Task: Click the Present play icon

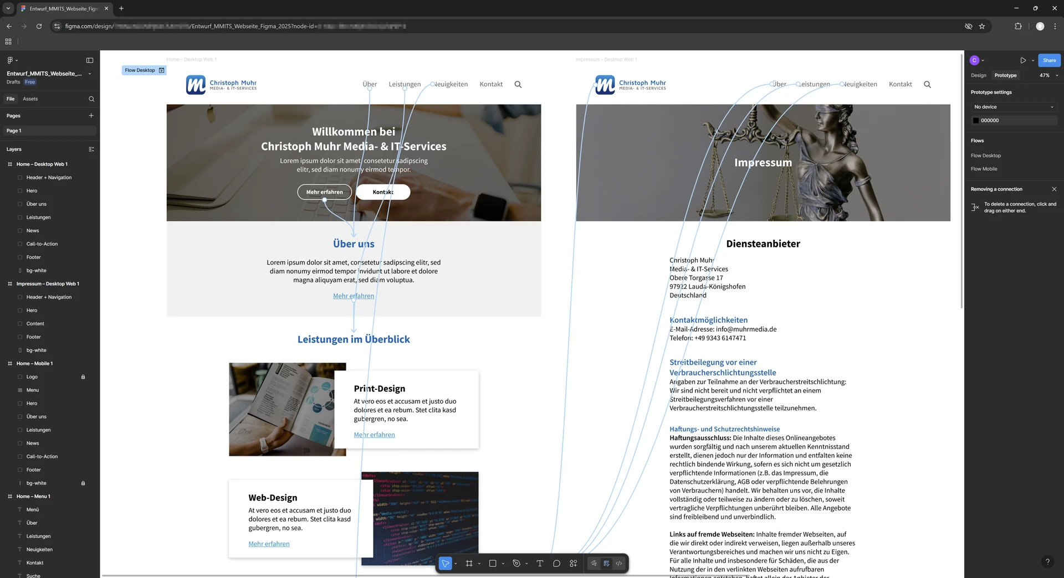Action: [1023, 60]
